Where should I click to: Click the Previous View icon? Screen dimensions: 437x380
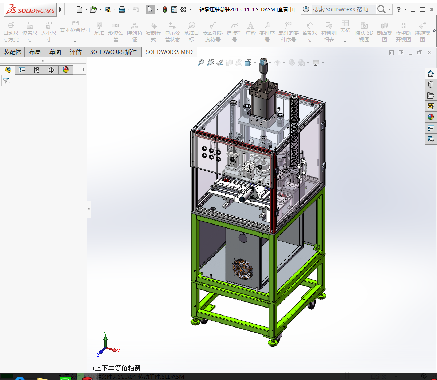click(x=220, y=63)
